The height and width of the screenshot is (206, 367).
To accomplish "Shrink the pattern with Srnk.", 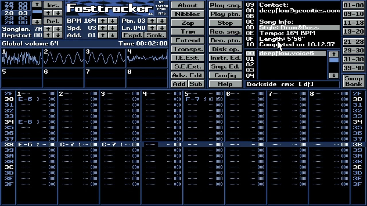I will pyautogui.click(x=156, y=35).
